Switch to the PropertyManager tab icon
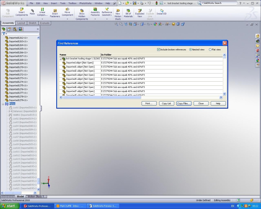Viewport: 261px width, 209px height. (x=9, y=29)
